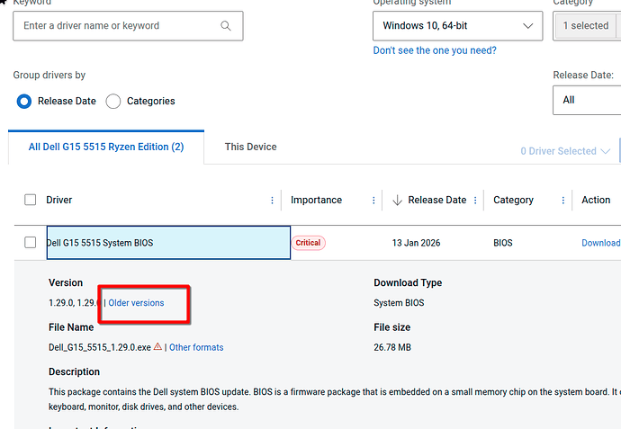This screenshot has height=429, width=621.
Task: Tick the select-all checkbox in Driver header
Action: [x=31, y=201]
